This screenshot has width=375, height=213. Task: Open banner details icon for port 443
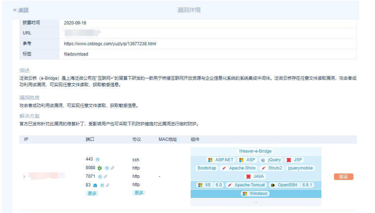pyautogui.click(x=98, y=159)
